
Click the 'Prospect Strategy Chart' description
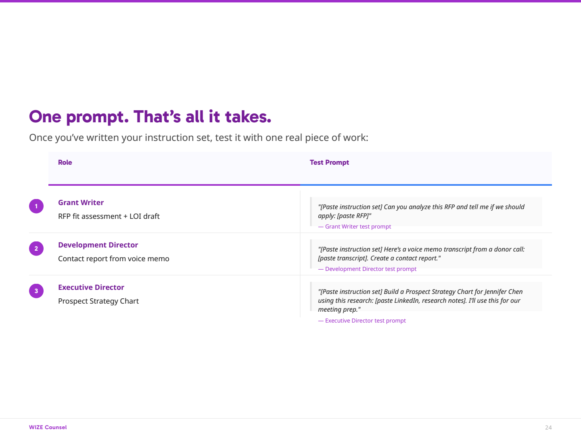(x=98, y=301)
